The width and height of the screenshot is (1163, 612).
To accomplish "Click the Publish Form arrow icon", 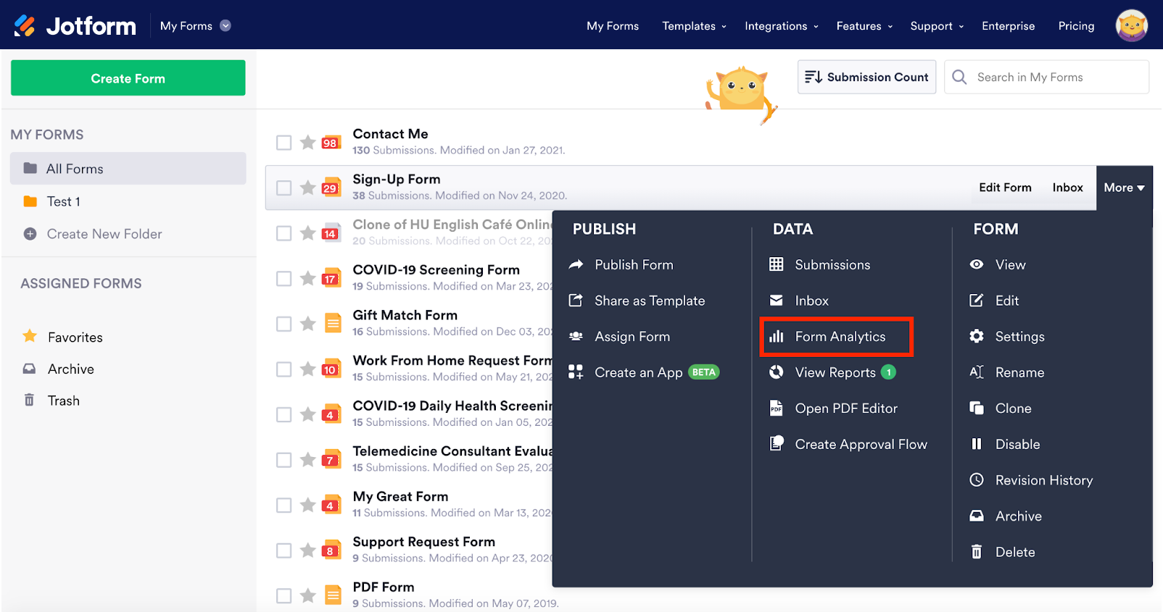I will pyautogui.click(x=576, y=264).
